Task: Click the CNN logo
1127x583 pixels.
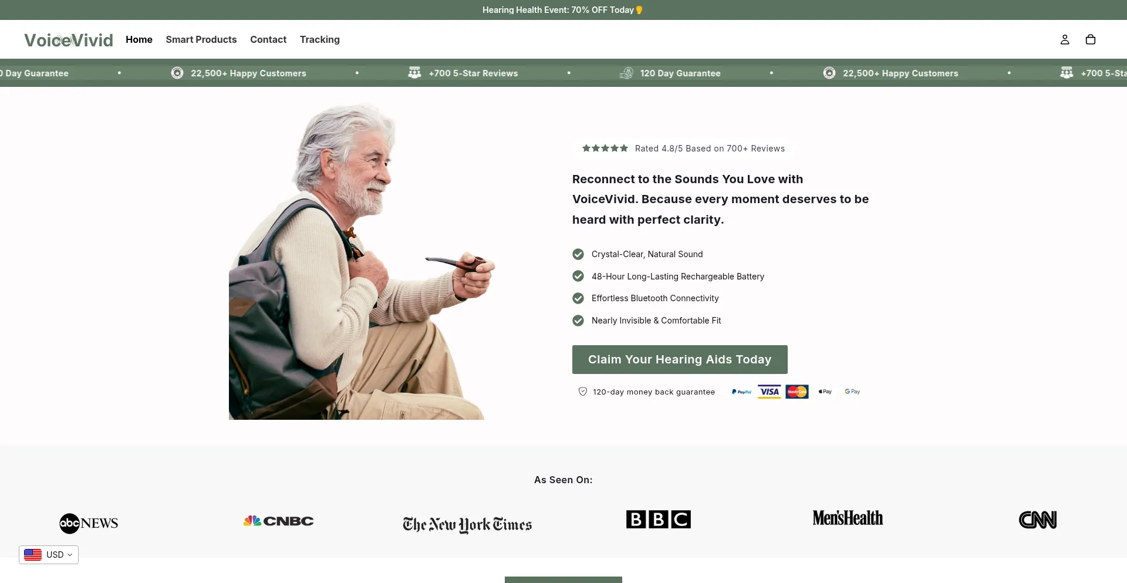Action: point(1038,520)
